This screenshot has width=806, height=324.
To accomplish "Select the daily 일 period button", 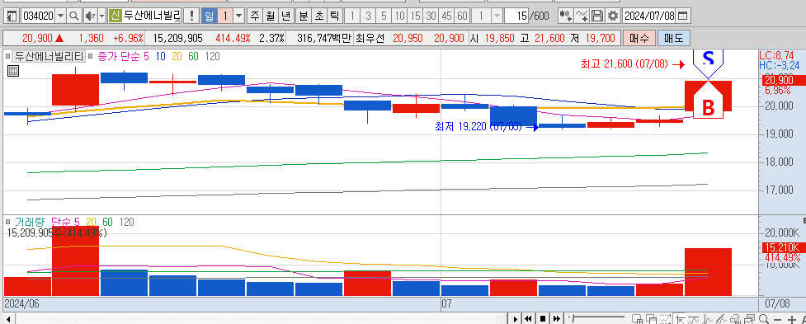I will [209, 16].
